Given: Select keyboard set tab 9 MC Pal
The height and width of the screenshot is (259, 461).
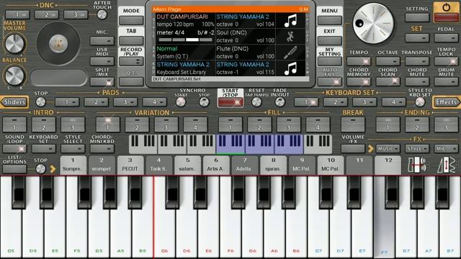Looking at the screenshot, I should click(x=302, y=165).
